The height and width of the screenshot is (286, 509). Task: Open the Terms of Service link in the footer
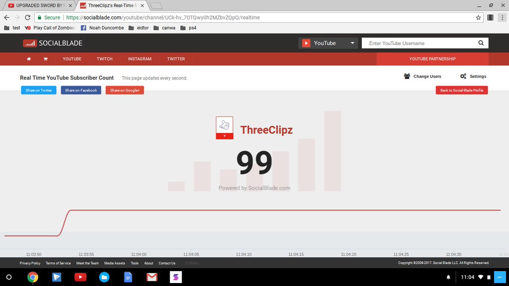point(58,263)
